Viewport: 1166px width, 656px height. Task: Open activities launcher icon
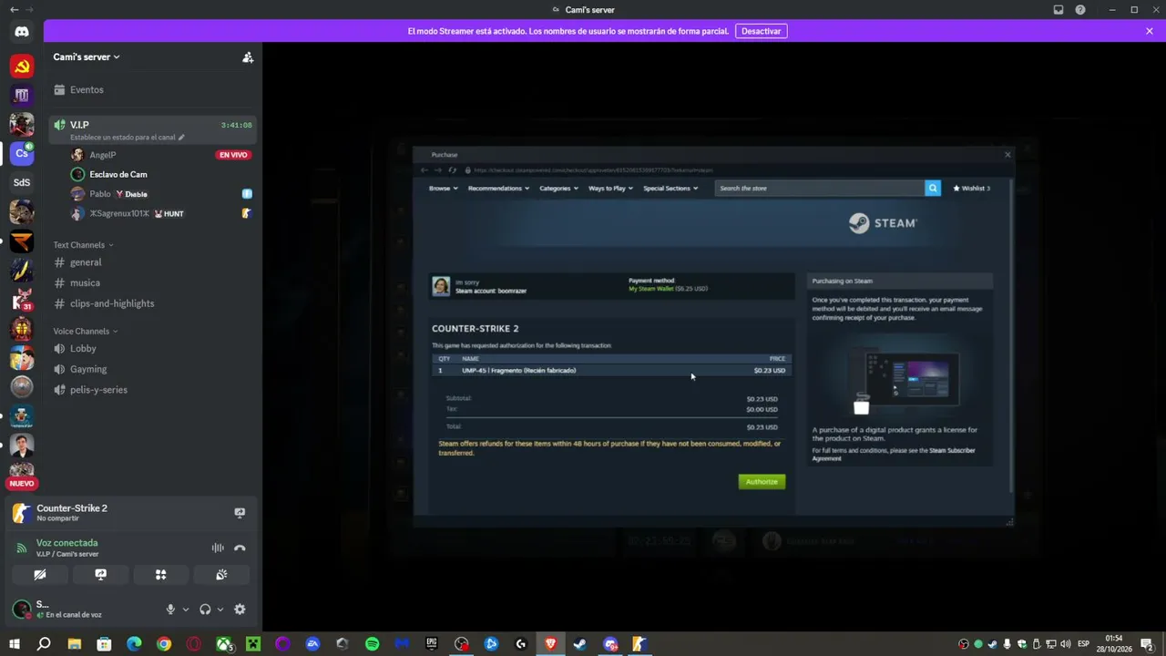click(x=160, y=575)
